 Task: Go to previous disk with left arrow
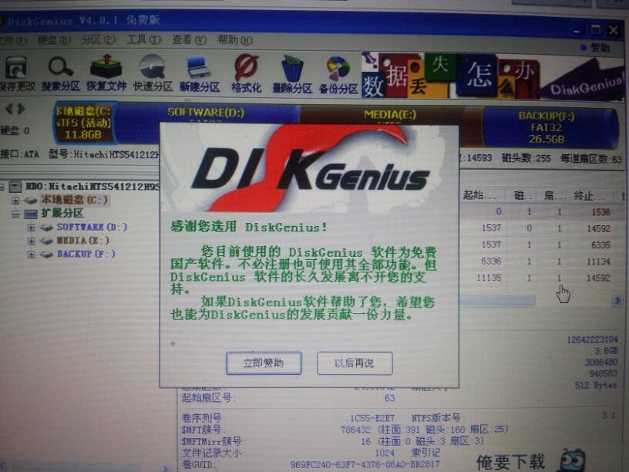pos(9,109)
